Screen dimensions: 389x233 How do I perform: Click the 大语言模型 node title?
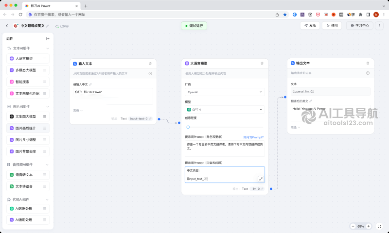(199, 64)
